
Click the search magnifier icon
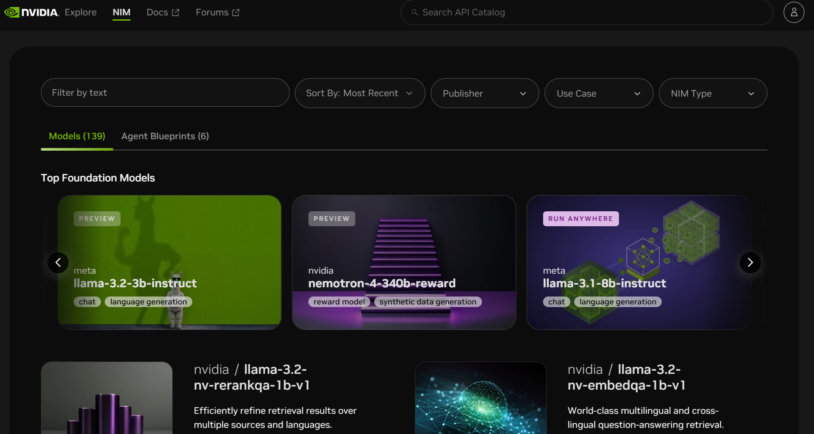point(414,12)
